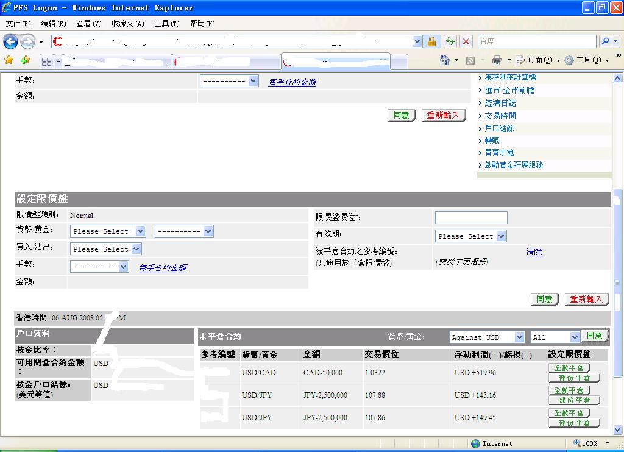The width and height of the screenshot is (624, 452).
Task: Open the 匯市/金市前瞻 link
Action: 509,90
